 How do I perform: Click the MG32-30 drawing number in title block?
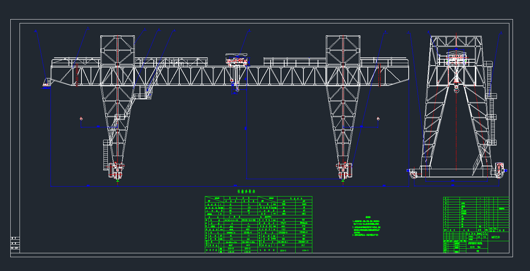[x=495, y=238]
